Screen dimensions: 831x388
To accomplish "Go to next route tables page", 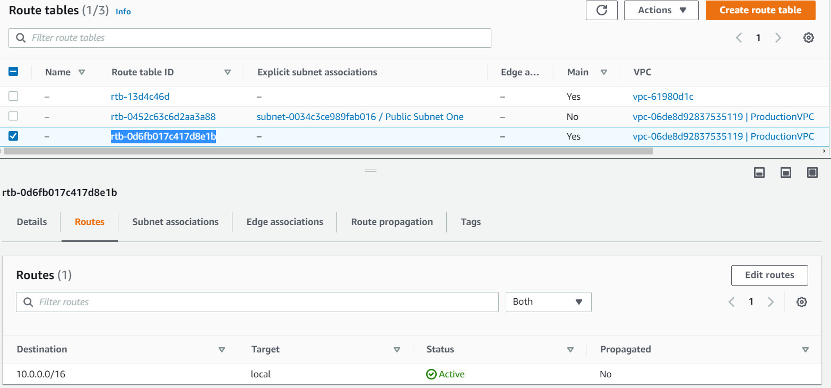I will tap(778, 38).
